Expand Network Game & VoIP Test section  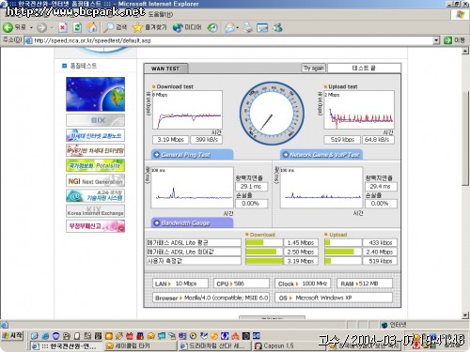point(321,155)
